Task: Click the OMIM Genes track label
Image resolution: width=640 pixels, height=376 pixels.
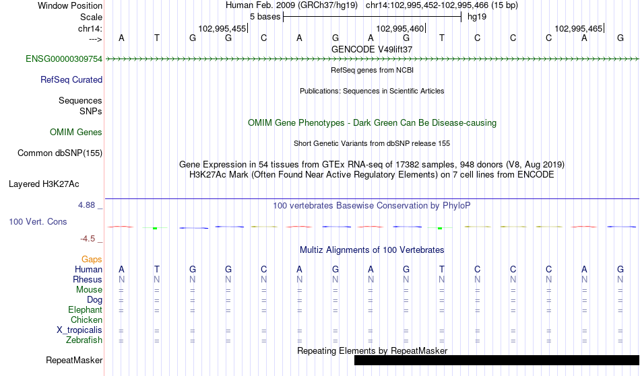Action: click(x=75, y=133)
